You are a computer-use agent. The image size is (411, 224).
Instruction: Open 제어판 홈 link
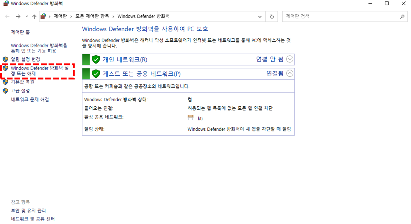click(x=21, y=32)
